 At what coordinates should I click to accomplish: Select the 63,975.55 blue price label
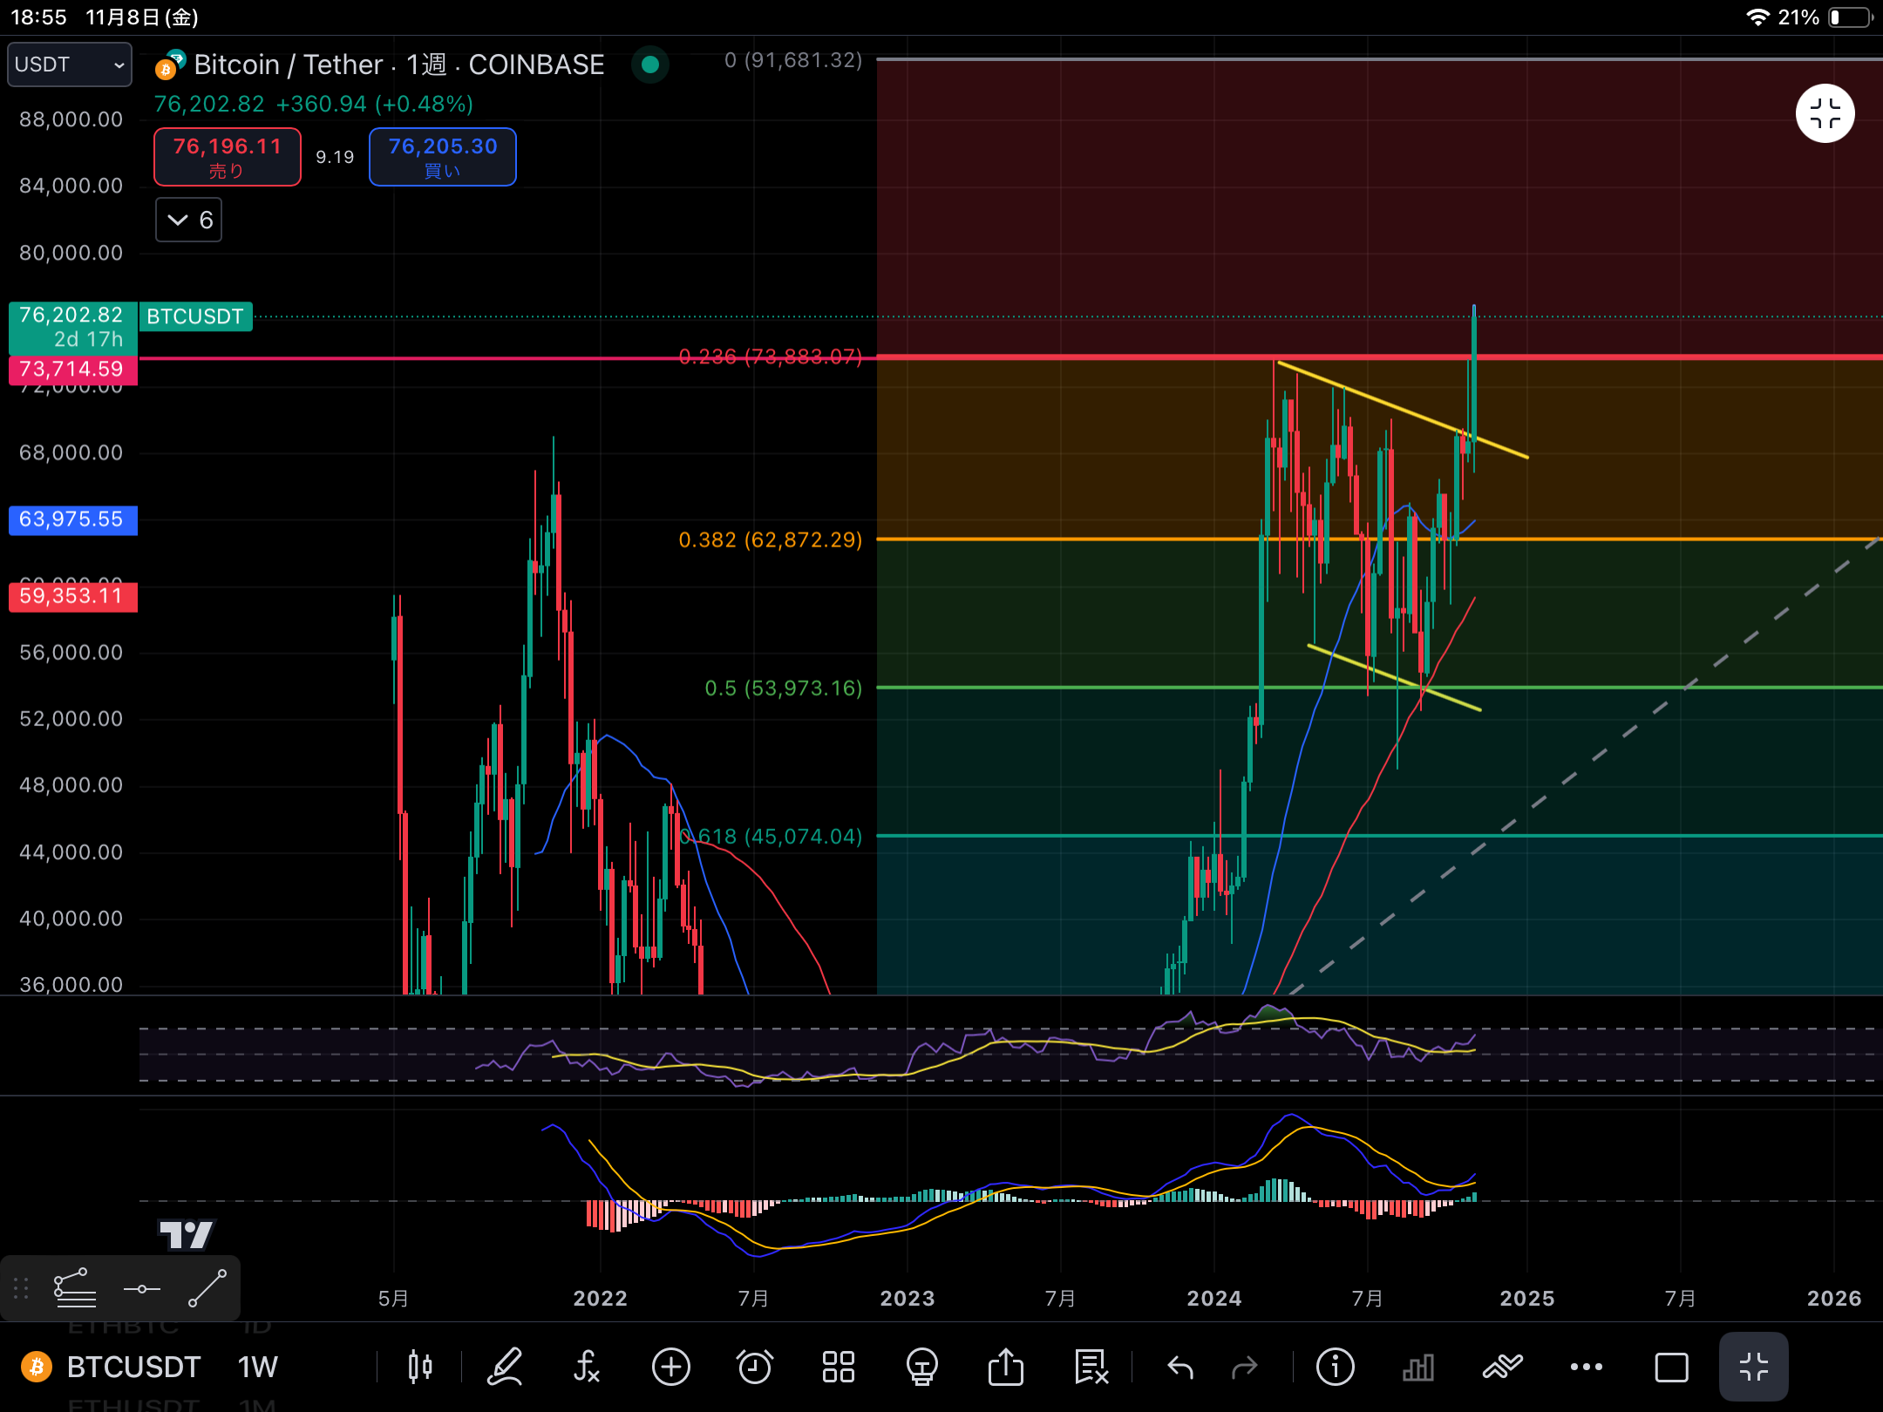(x=73, y=519)
